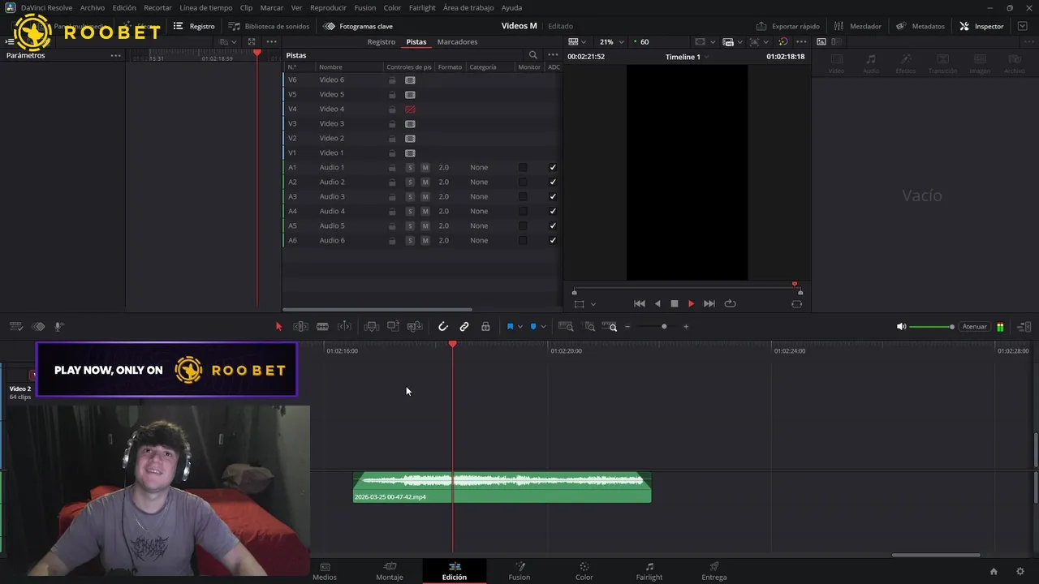Viewport: 1039px width, 584px height.
Task: Open timeline view options icon
Action: pos(15,327)
